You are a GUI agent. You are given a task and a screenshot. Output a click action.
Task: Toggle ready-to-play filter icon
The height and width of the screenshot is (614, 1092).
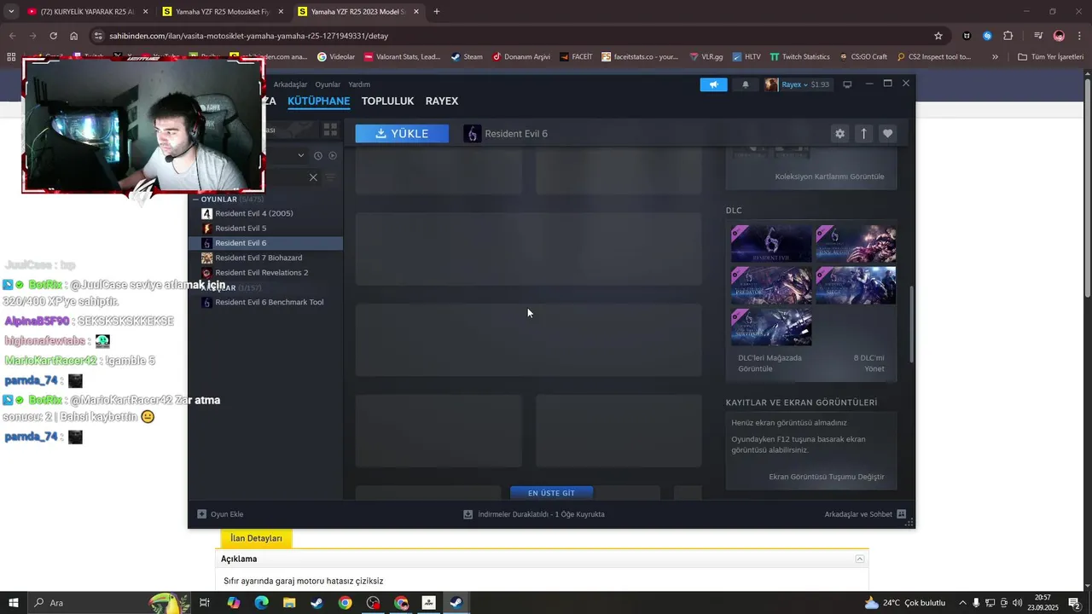coord(333,155)
